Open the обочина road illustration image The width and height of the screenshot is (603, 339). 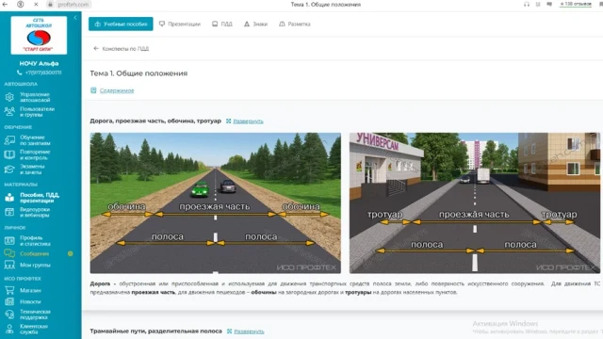216,203
